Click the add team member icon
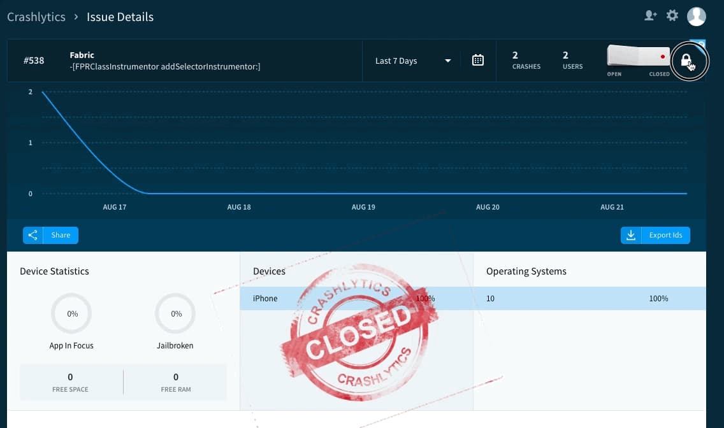The width and height of the screenshot is (724, 428). click(651, 16)
